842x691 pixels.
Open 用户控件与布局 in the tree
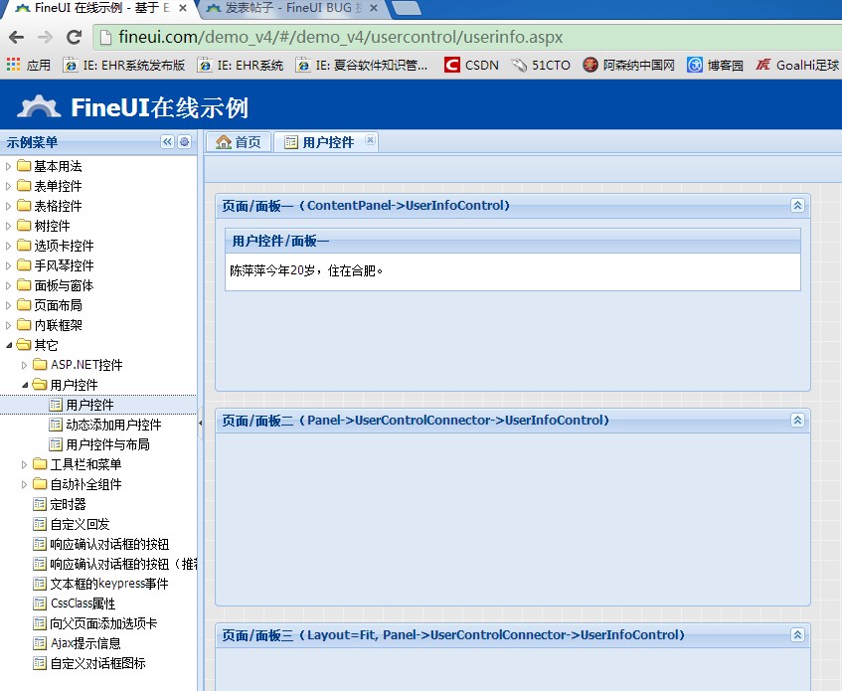tap(107, 444)
